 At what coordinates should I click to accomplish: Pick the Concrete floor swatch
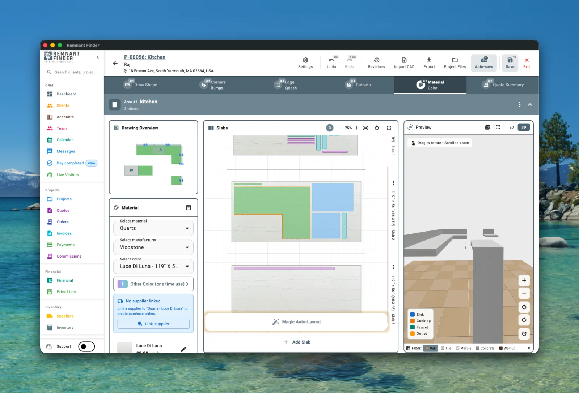pyautogui.click(x=485, y=348)
